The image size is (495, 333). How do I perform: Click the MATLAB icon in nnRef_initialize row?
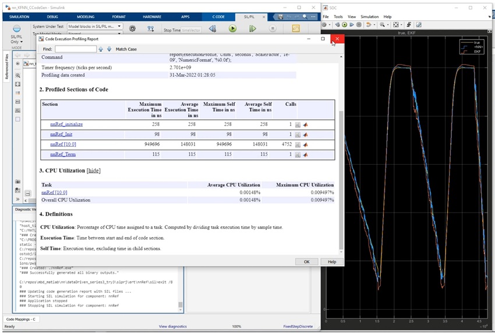(x=305, y=125)
